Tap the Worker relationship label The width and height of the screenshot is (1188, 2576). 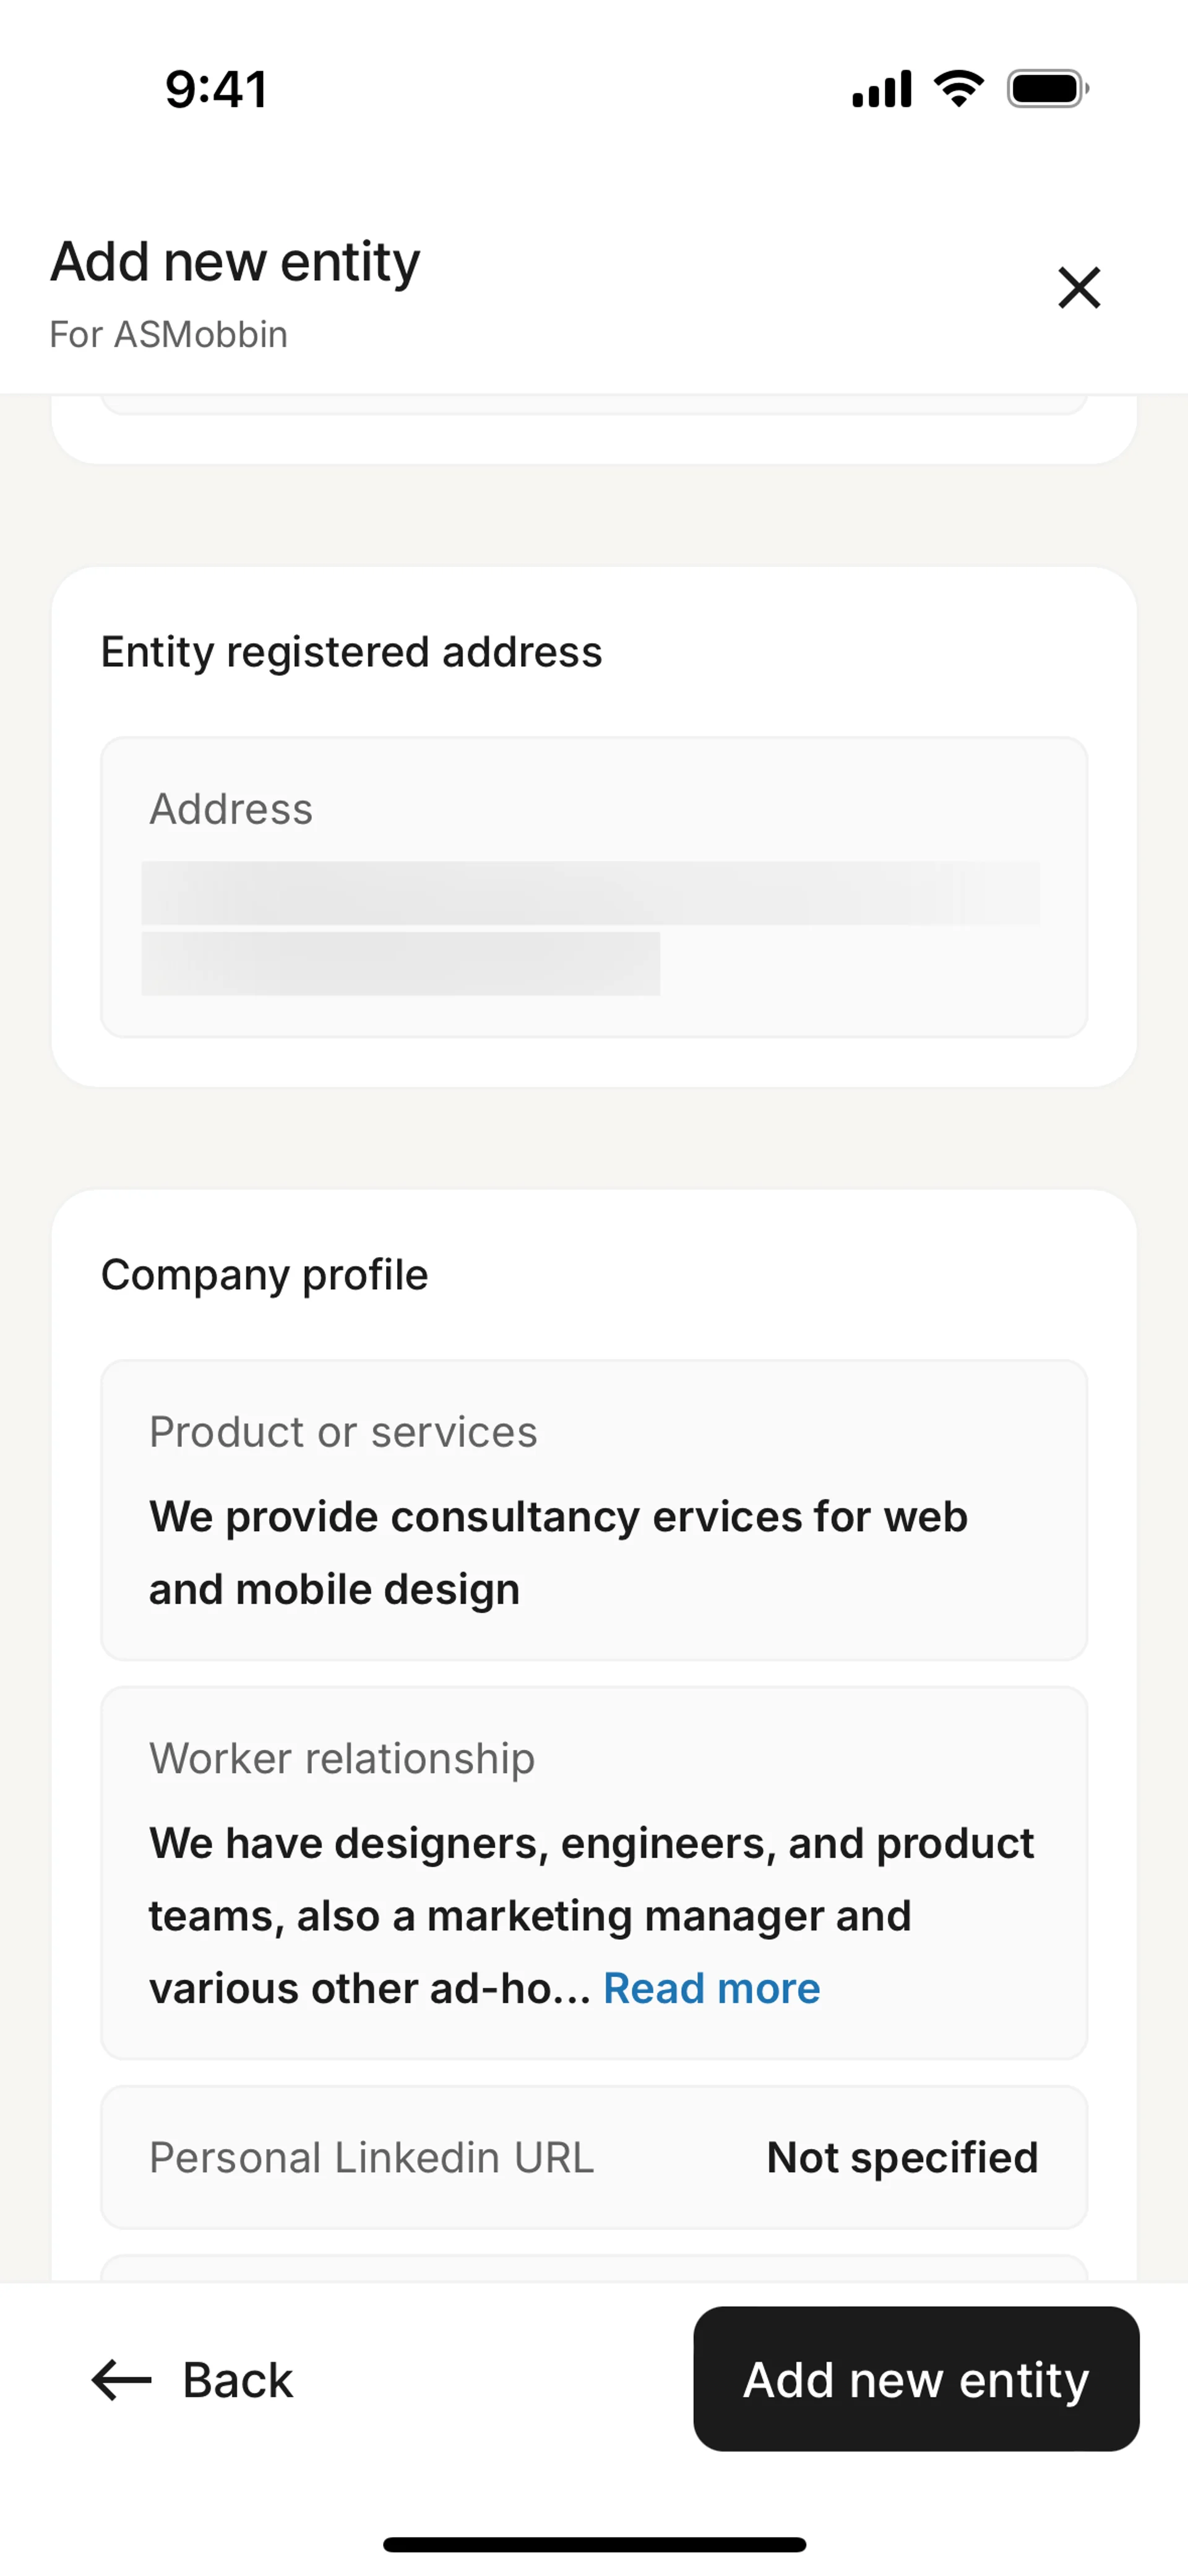342,1758
